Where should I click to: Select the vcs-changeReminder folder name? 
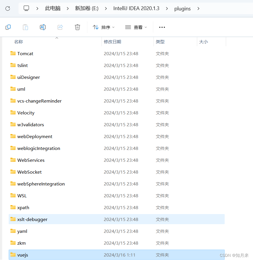(x=39, y=101)
